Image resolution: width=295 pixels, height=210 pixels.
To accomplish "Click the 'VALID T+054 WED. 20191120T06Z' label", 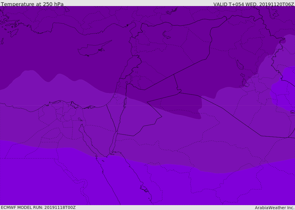I will coord(254,4).
